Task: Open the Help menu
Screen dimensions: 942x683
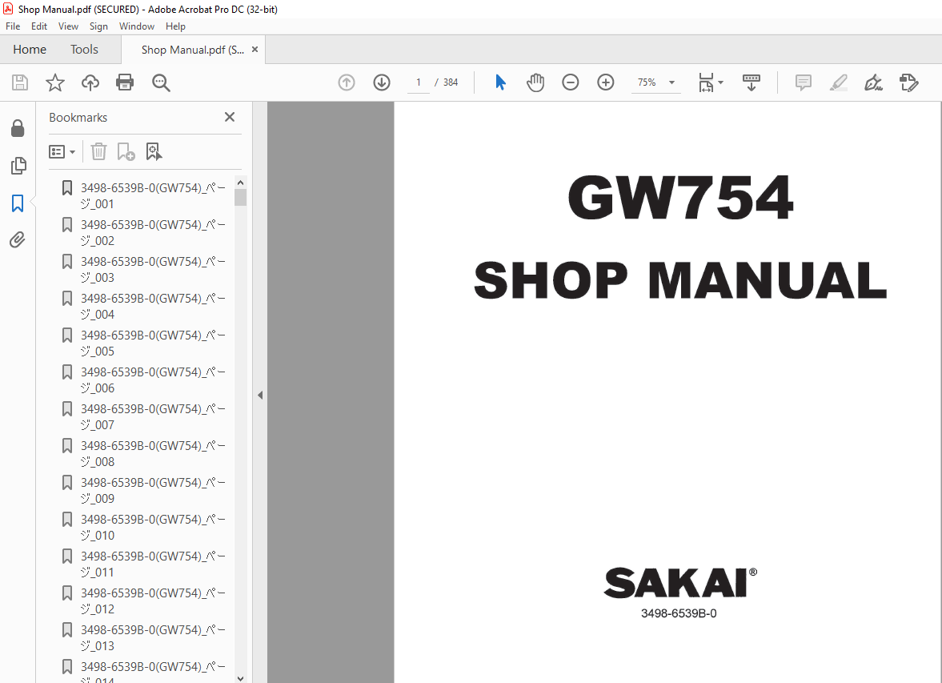Action: [175, 26]
